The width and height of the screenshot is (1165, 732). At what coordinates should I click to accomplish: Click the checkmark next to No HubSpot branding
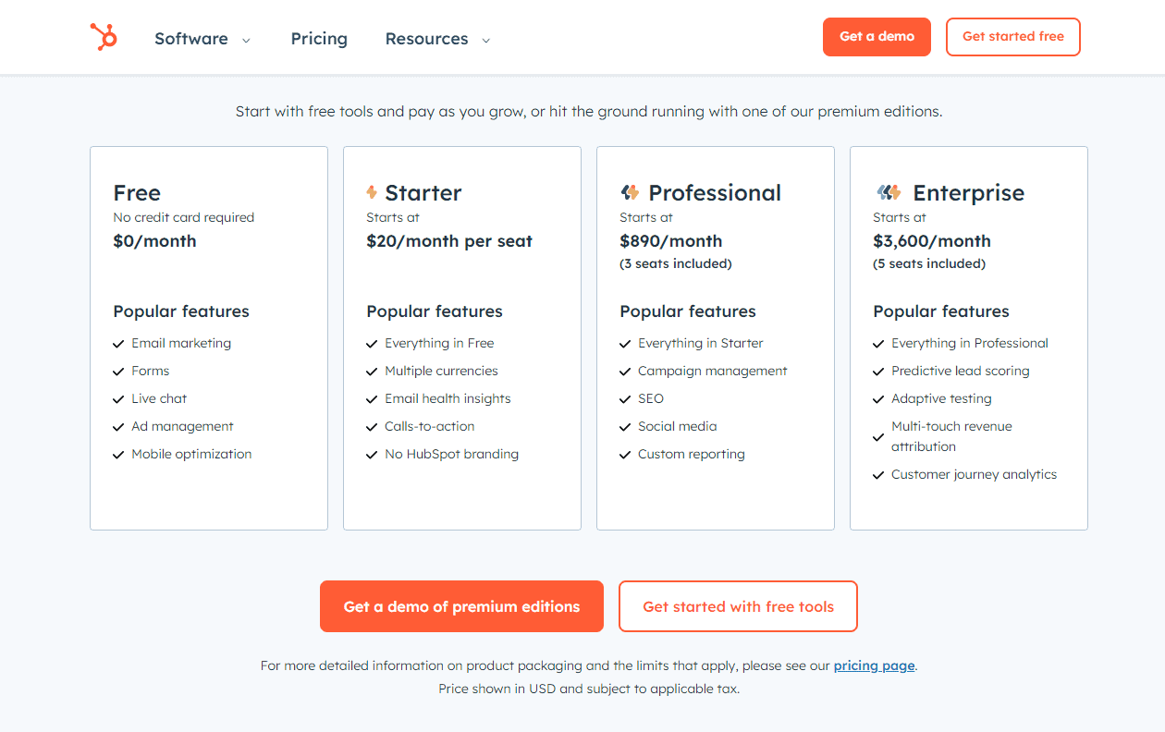click(372, 455)
